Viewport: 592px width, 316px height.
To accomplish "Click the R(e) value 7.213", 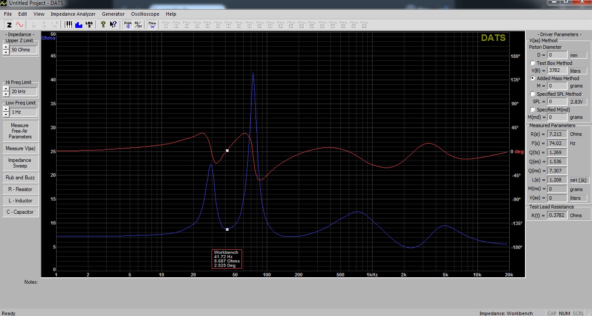I will pos(557,134).
